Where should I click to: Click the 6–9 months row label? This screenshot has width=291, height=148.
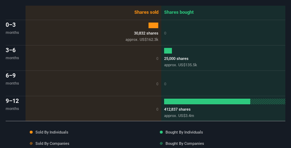[12, 79]
